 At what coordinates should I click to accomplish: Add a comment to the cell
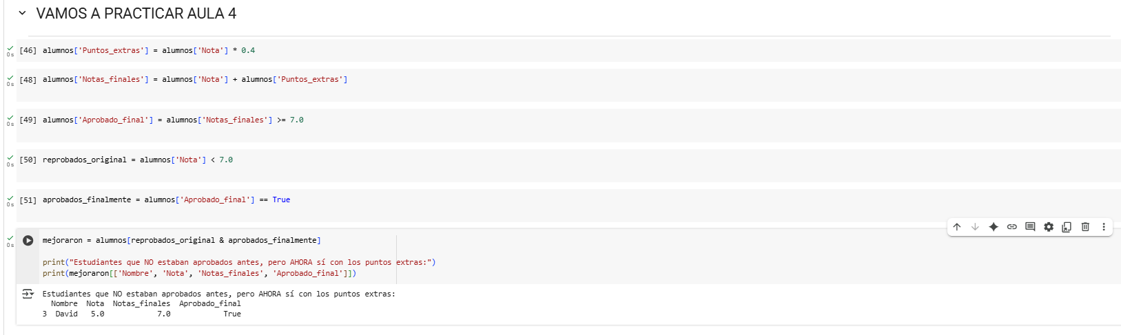pos(1030,227)
